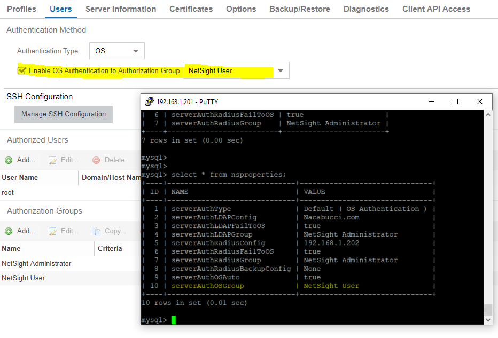
Task: Open the Server Information tab
Action: (121, 9)
